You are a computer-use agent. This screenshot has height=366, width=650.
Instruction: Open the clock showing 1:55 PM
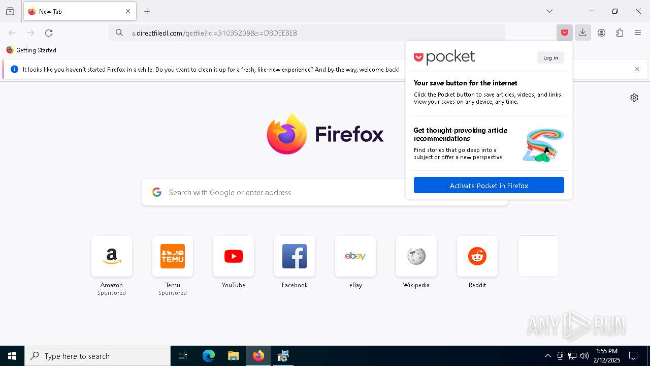coord(607,356)
